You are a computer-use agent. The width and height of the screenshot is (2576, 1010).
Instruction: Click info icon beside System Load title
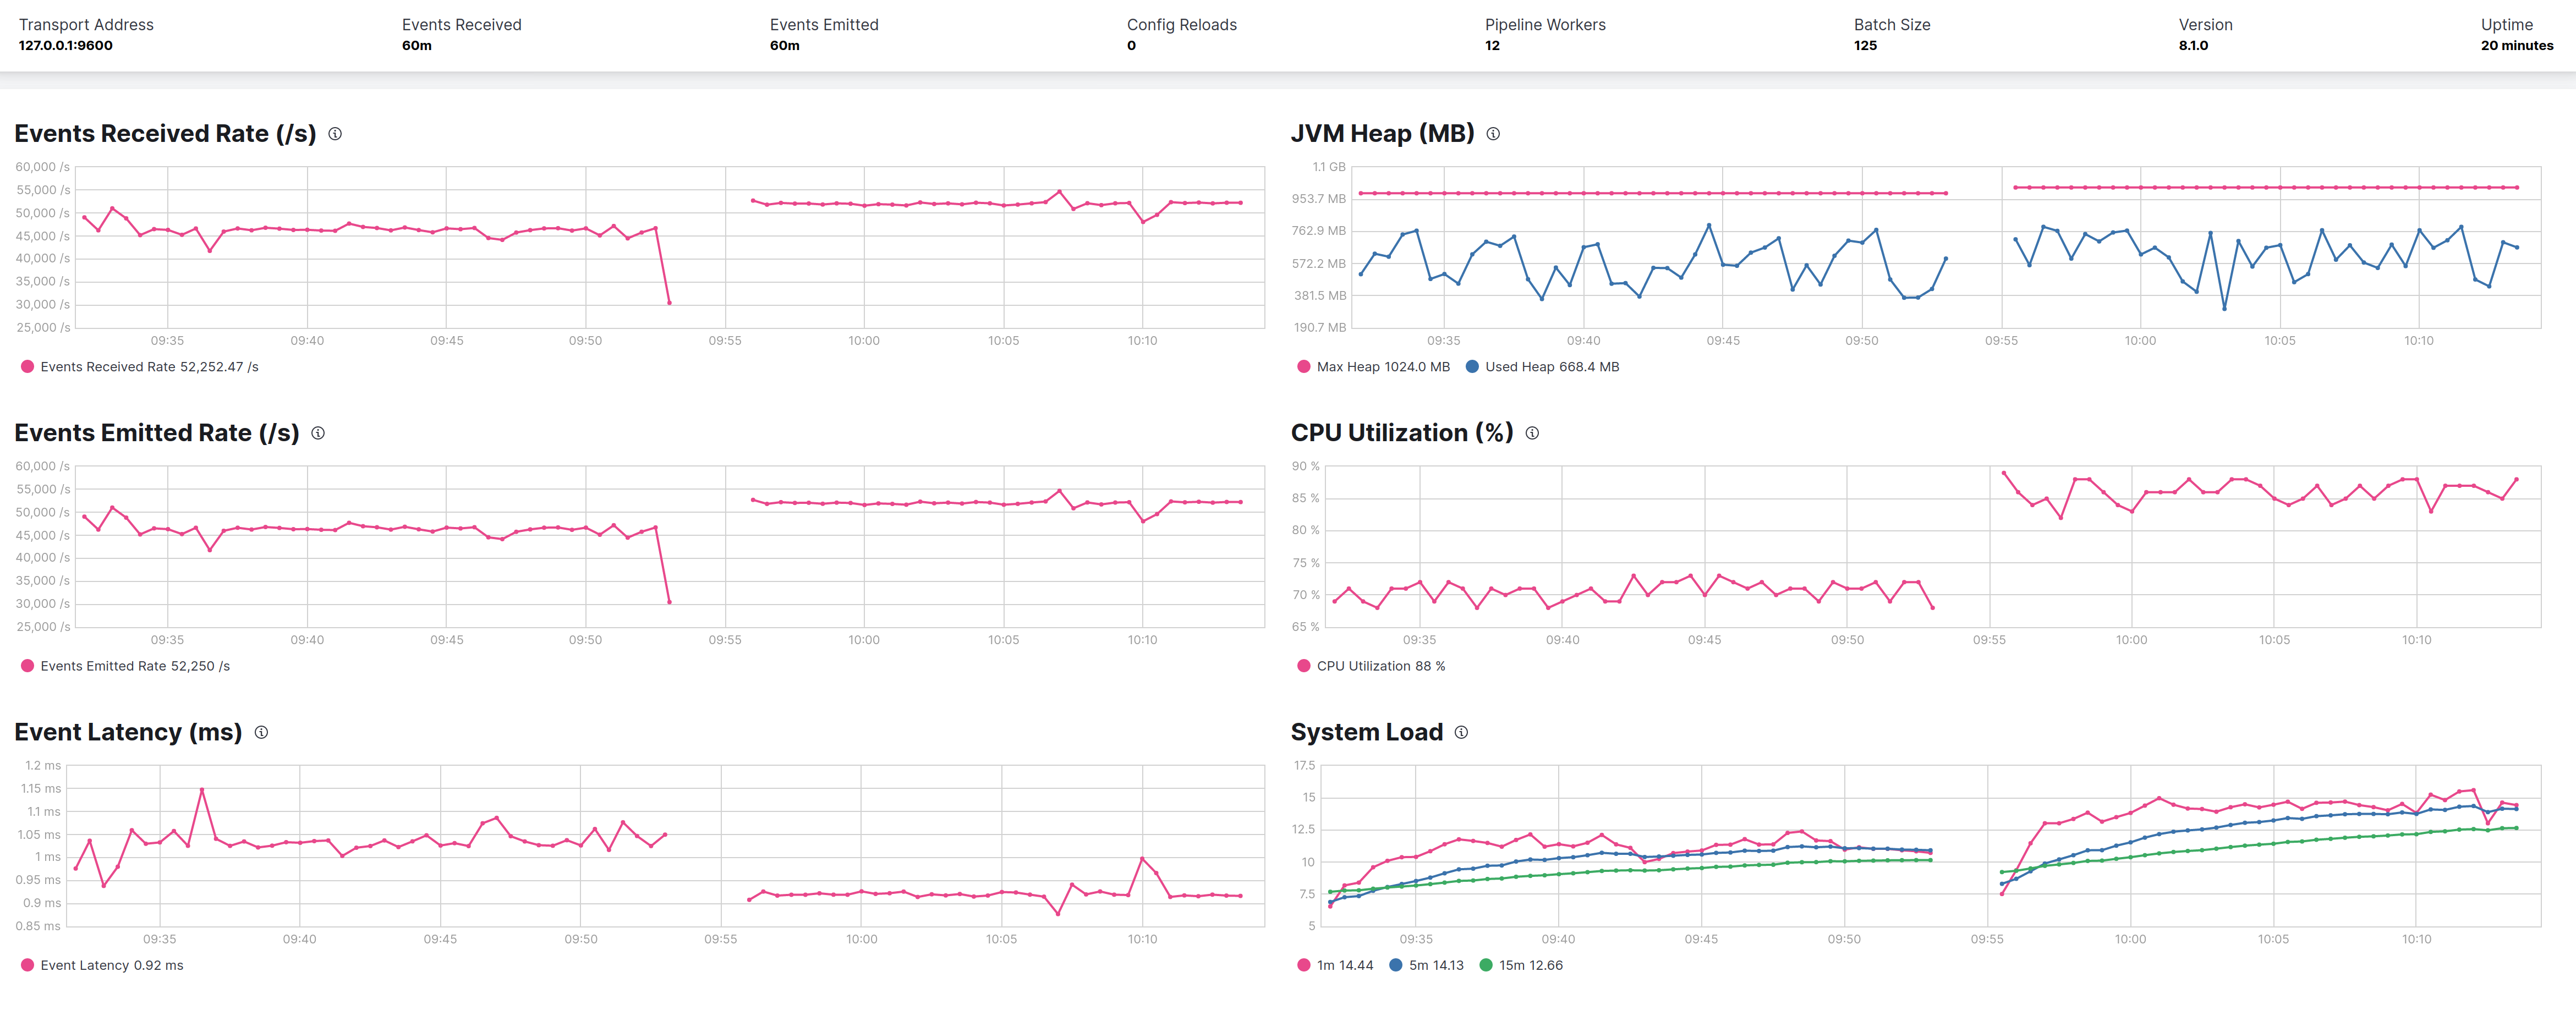point(1461,732)
